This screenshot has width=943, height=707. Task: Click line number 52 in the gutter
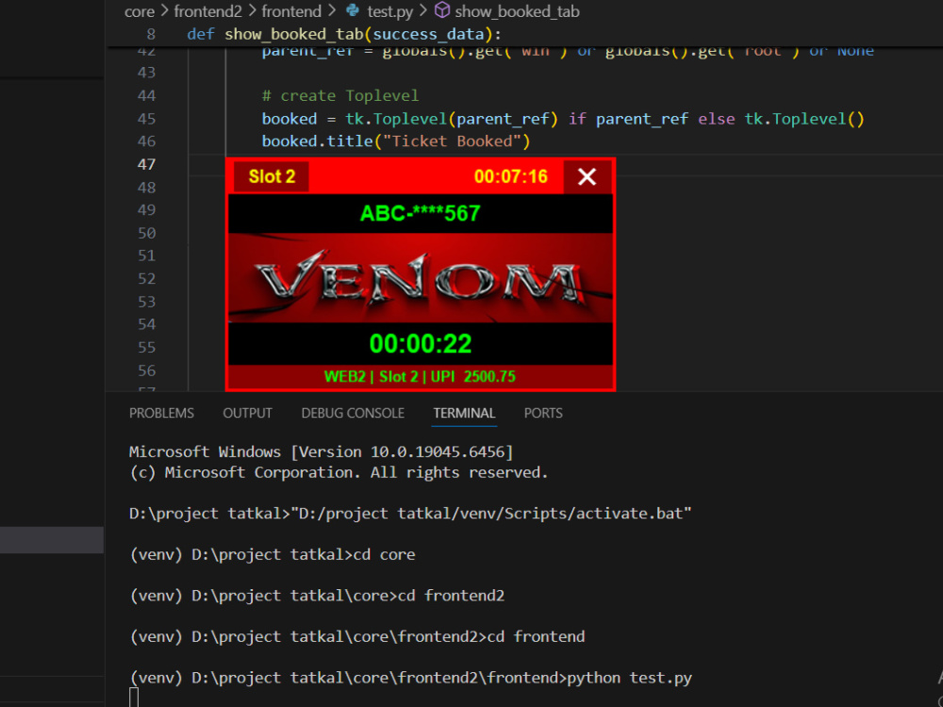click(x=146, y=278)
